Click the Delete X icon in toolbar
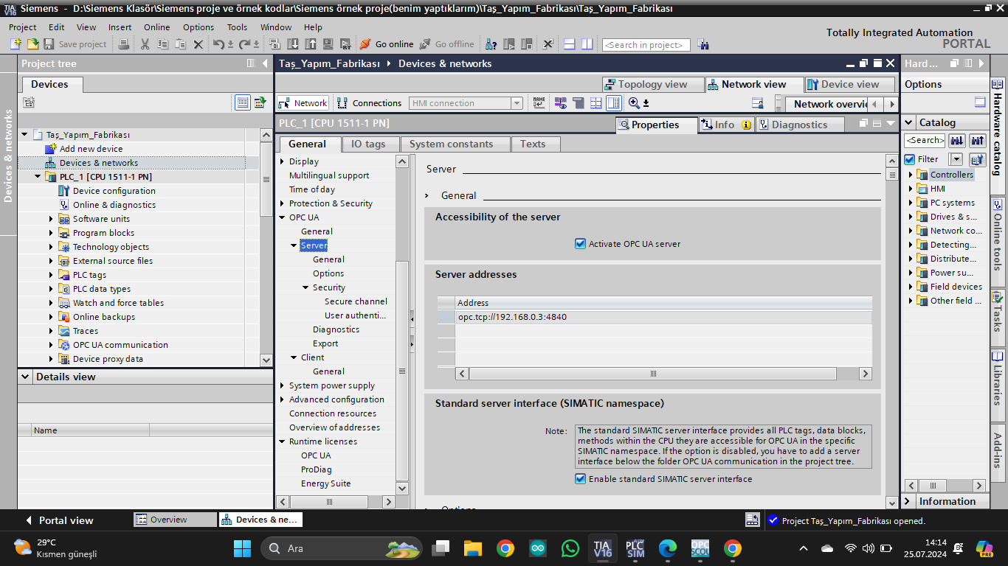This screenshot has height=566, width=1008. [x=198, y=44]
